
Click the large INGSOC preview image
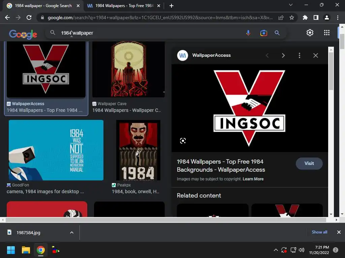(x=250, y=108)
